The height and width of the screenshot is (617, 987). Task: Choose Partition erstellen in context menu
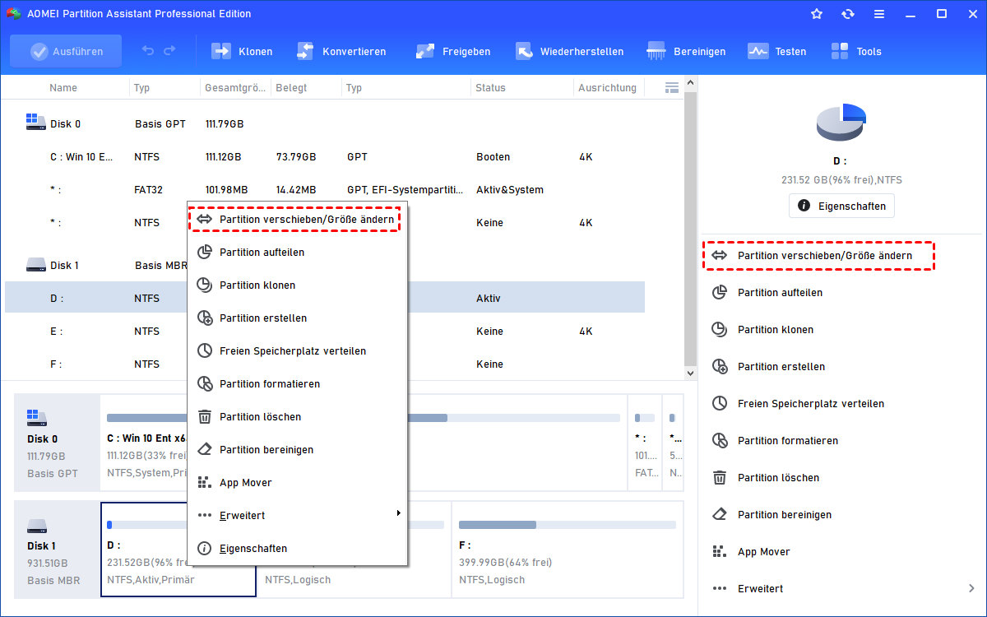tap(297, 318)
